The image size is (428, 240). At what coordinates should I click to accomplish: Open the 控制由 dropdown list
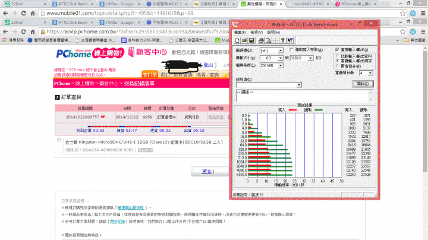coord(299,85)
